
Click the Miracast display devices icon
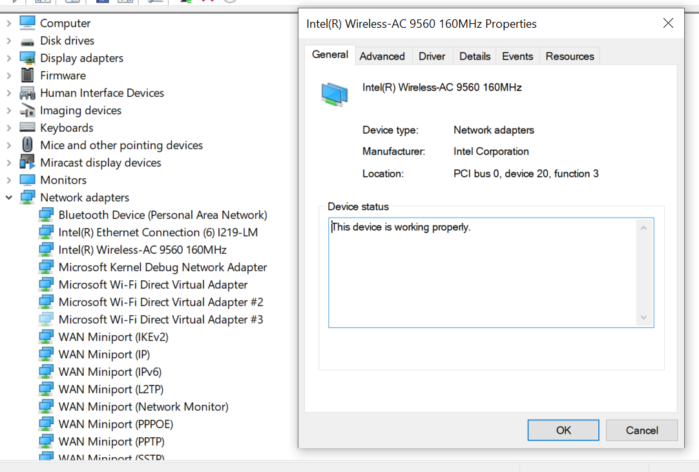click(x=27, y=162)
